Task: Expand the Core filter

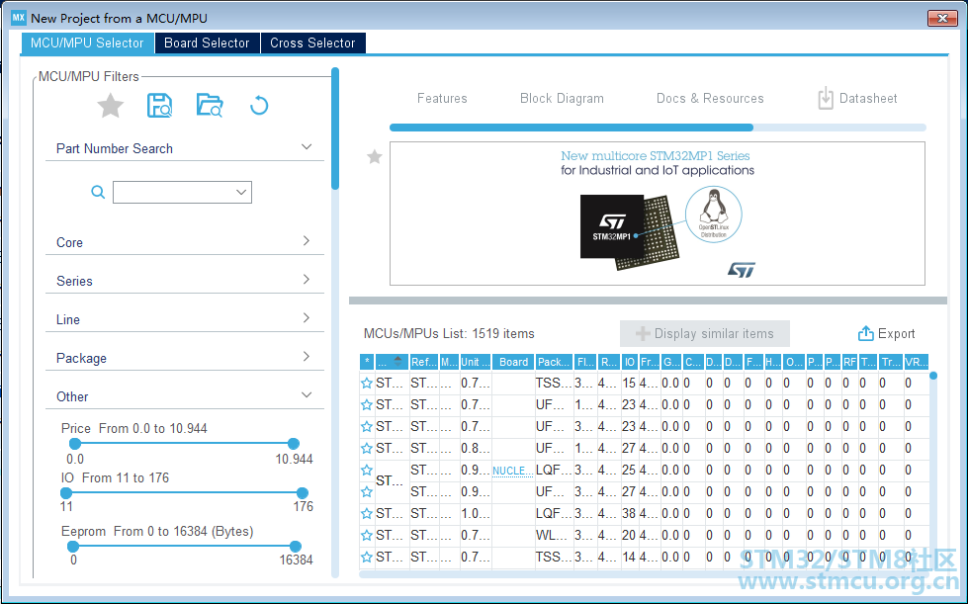Action: [x=307, y=240]
